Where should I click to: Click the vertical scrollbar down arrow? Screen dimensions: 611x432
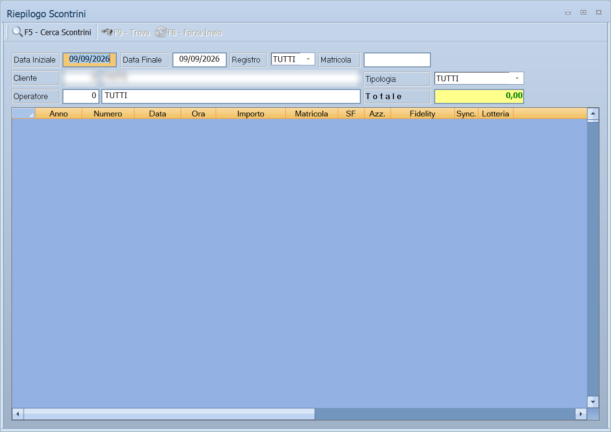click(593, 402)
